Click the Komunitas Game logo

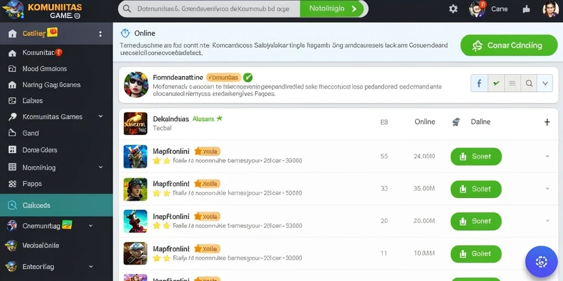pyautogui.click(x=42, y=10)
